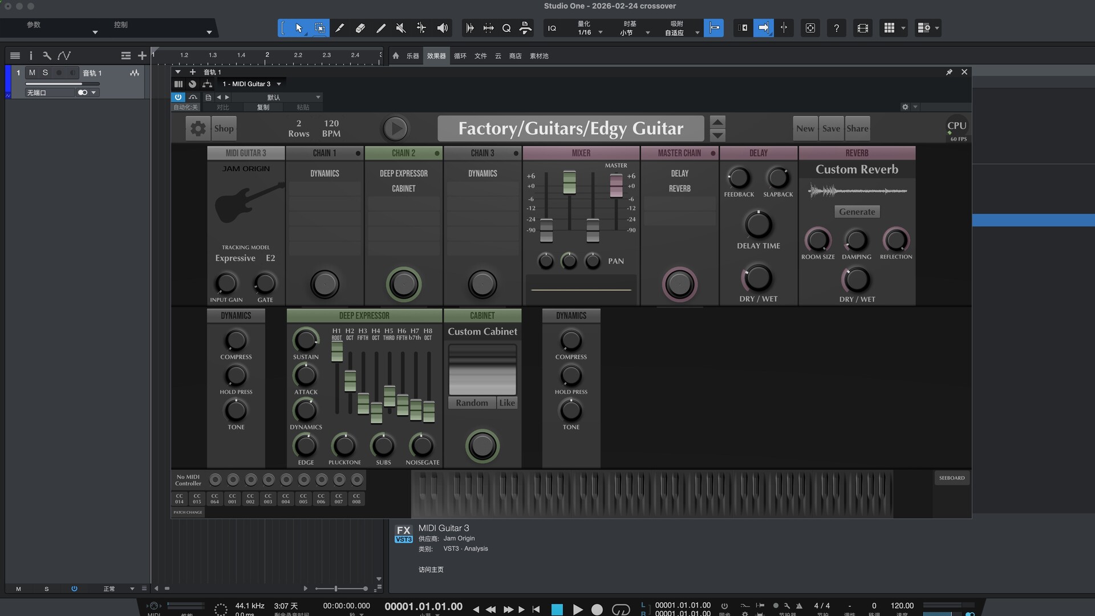Click the Generate reverb button
The height and width of the screenshot is (616, 1095).
pos(857,212)
